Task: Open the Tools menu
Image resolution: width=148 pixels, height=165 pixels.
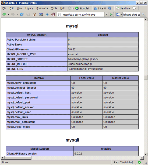Action: pos(54,8)
